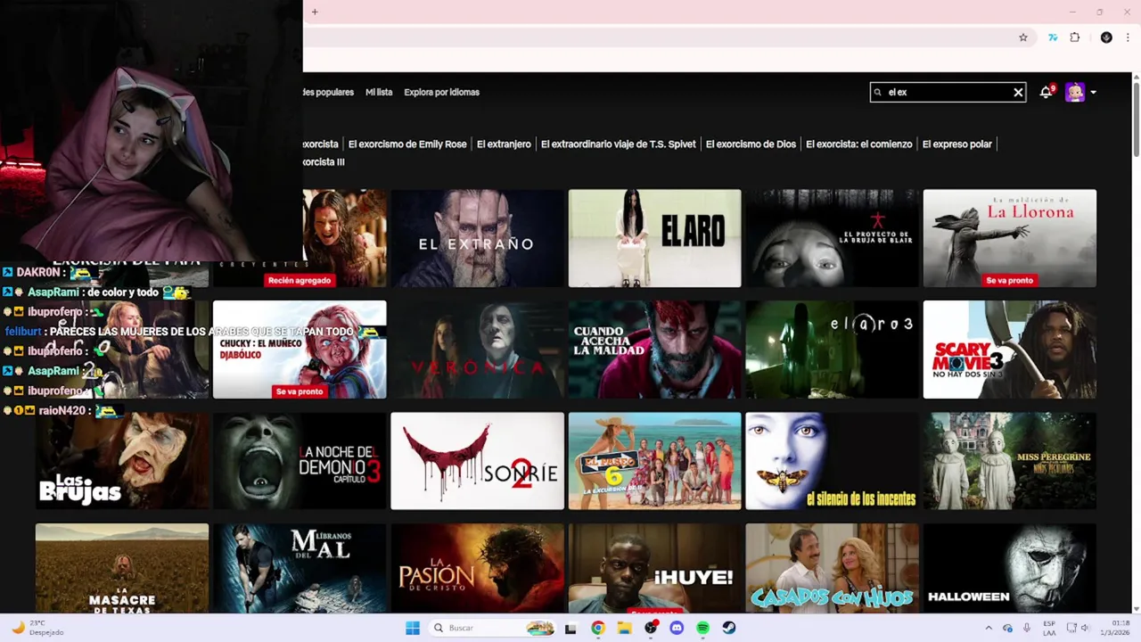
Task: Open the Chrome extensions puzzle icon
Action: 1075,37
